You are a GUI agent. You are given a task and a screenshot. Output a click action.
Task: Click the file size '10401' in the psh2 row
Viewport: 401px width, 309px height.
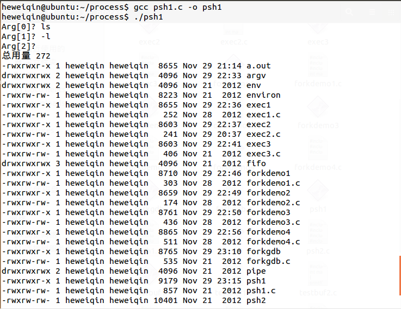pos(165,300)
